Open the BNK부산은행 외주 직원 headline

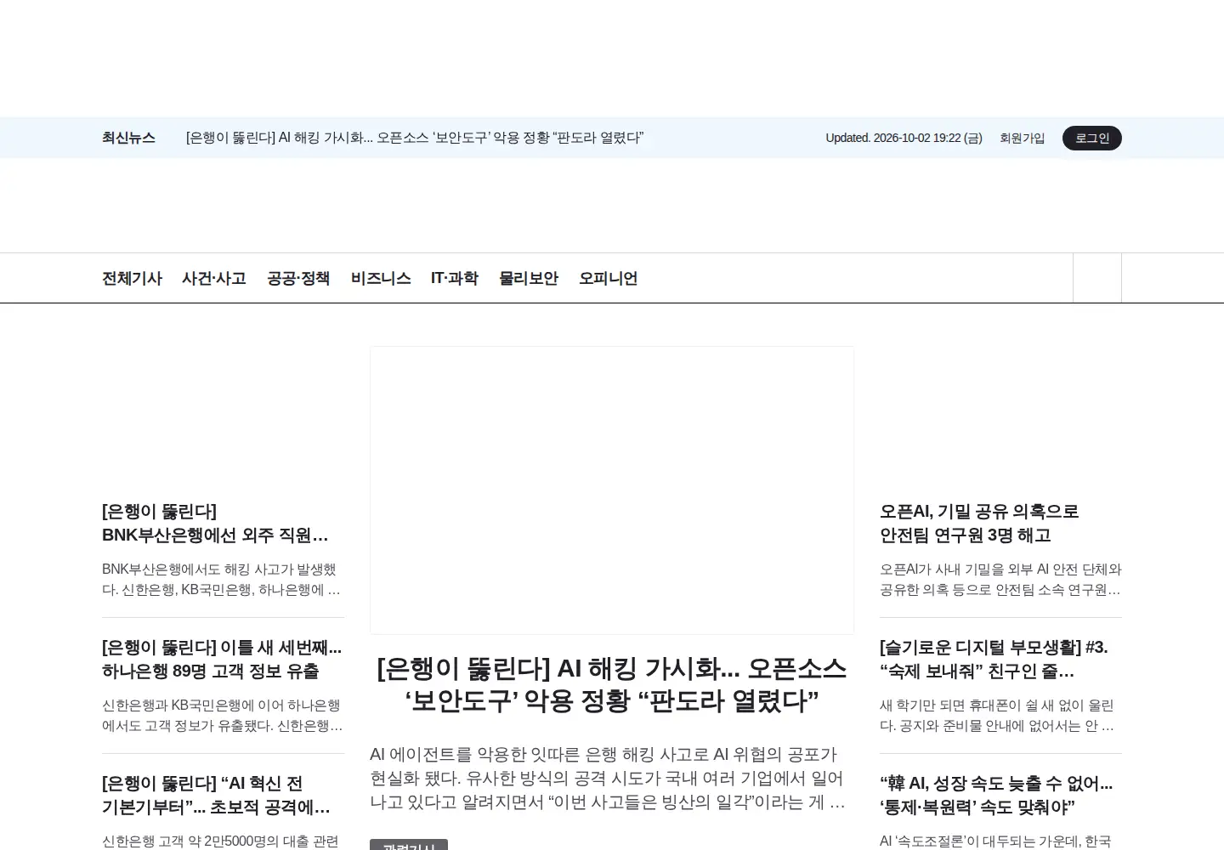coord(215,524)
